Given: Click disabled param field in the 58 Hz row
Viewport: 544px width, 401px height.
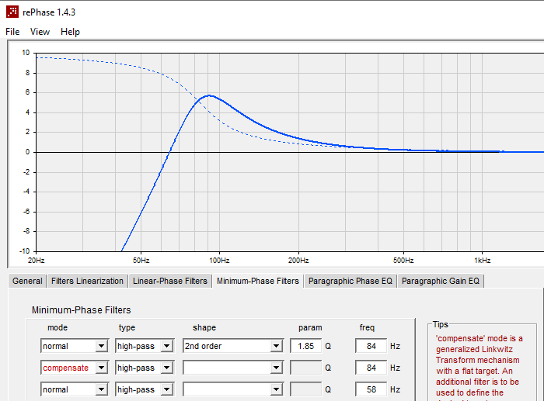Looking at the screenshot, I should coord(305,389).
